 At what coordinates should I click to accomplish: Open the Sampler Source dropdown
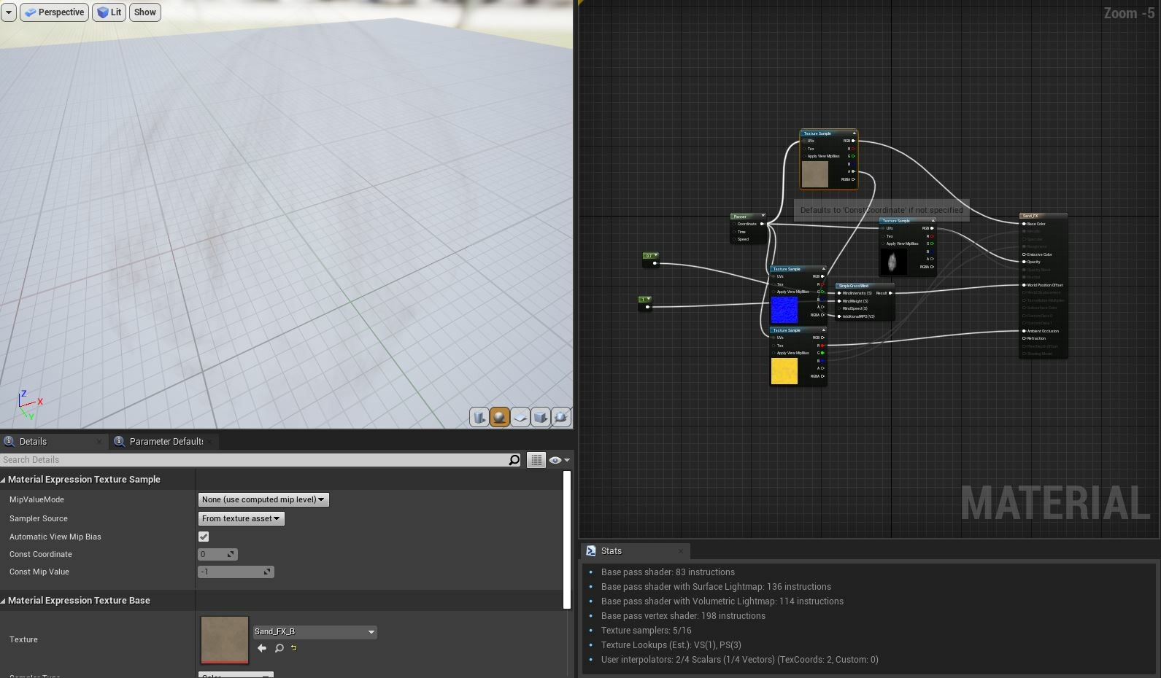(241, 518)
